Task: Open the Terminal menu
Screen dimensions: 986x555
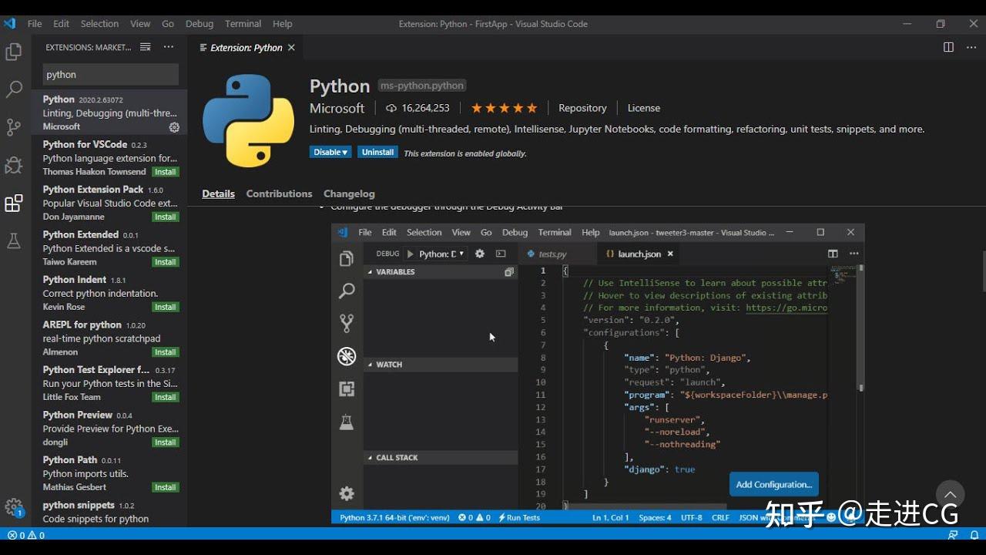Action: (243, 23)
